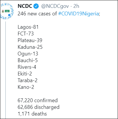Click the '246 new cases of' text
Image resolution: width=118 pixels, height=119 pixels.
pyautogui.click(x=37, y=14)
